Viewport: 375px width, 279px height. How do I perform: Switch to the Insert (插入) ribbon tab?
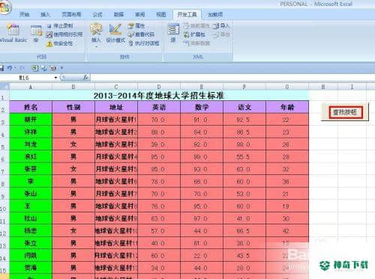(x=45, y=15)
